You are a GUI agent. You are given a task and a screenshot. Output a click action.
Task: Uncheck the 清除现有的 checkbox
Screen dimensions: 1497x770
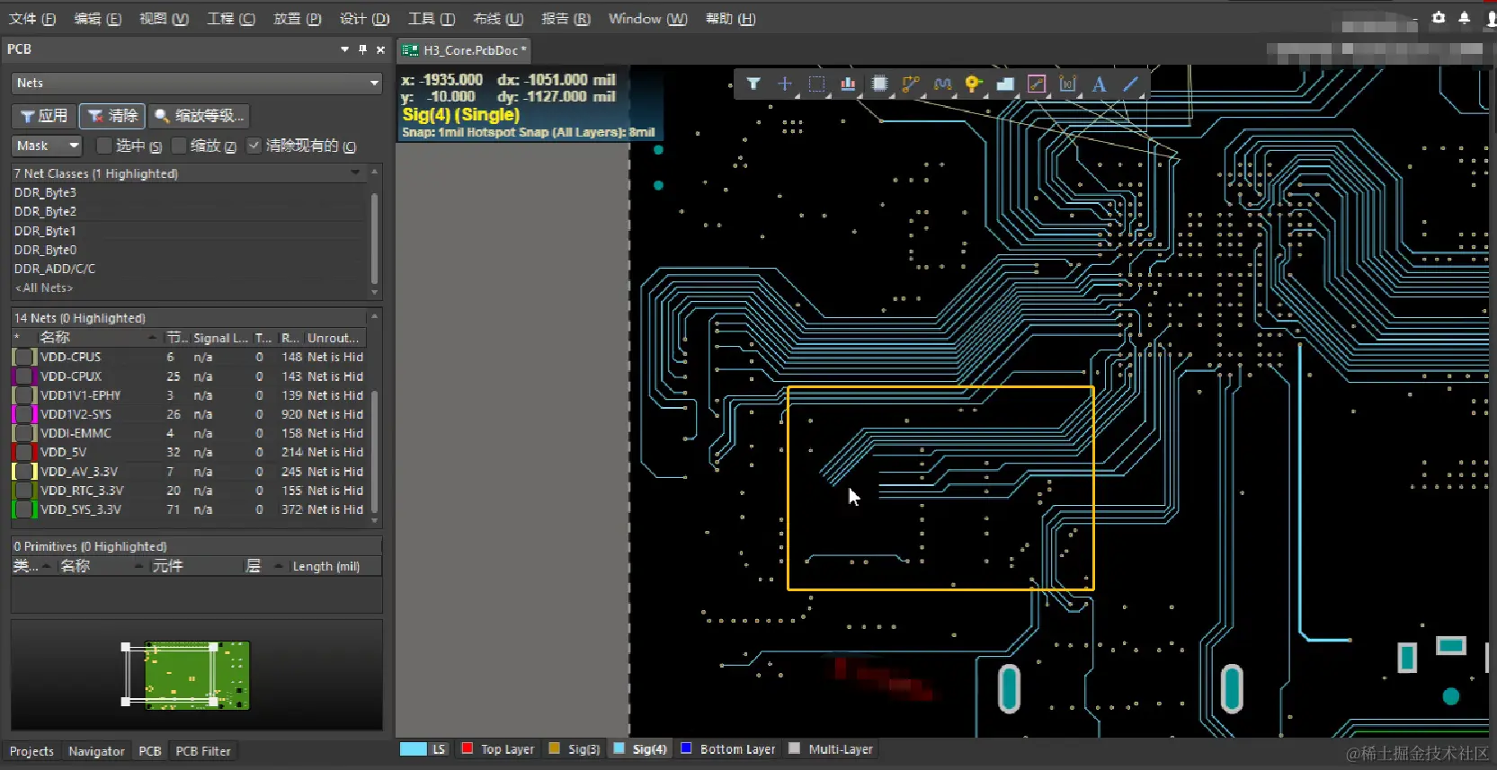(x=254, y=146)
